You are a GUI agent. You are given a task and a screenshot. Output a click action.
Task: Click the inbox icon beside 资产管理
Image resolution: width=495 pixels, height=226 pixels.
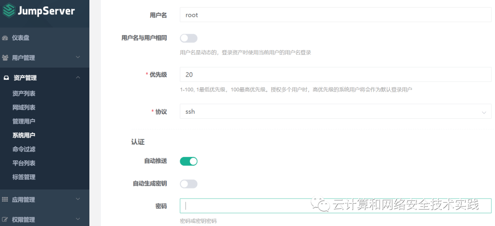[x=6, y=78]
